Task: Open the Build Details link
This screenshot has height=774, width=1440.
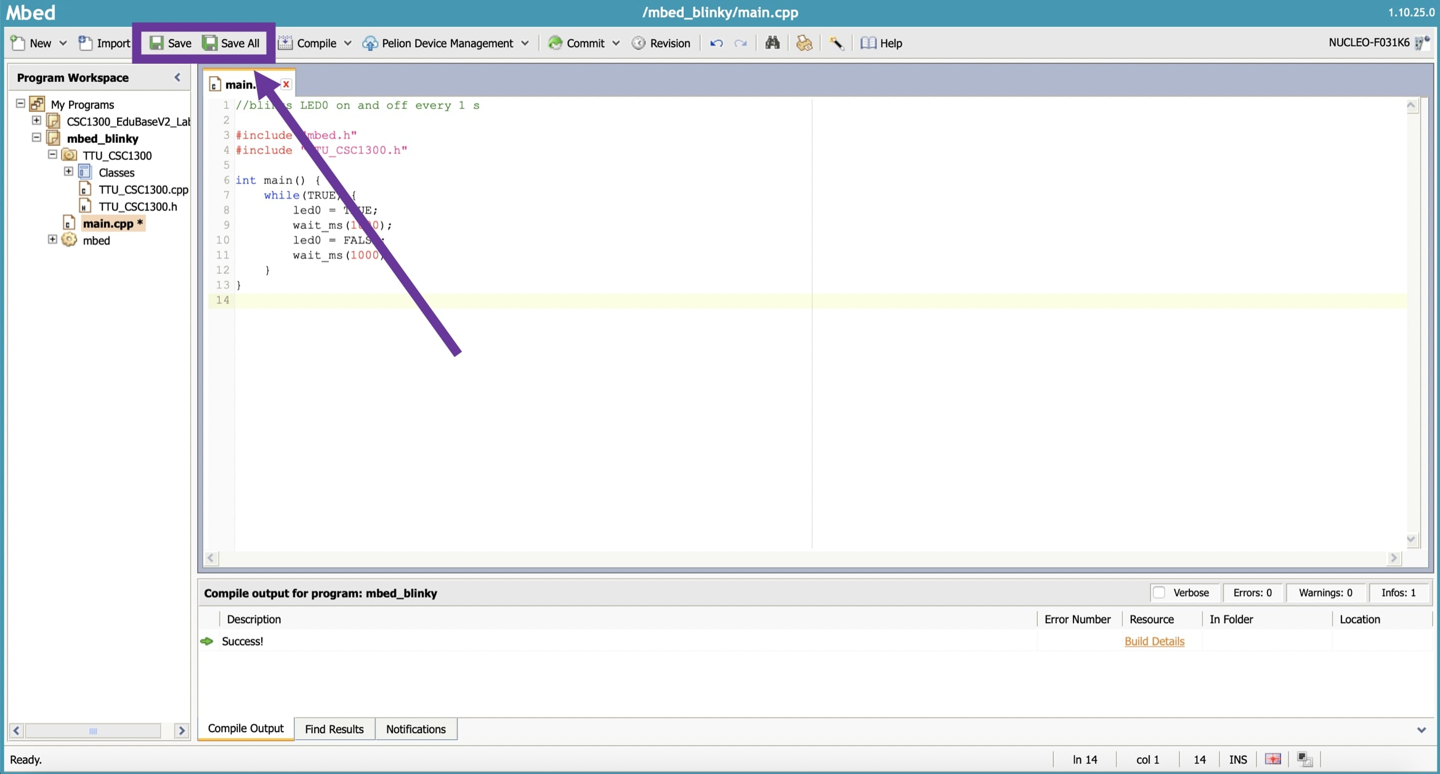Action: (1154, 641)
